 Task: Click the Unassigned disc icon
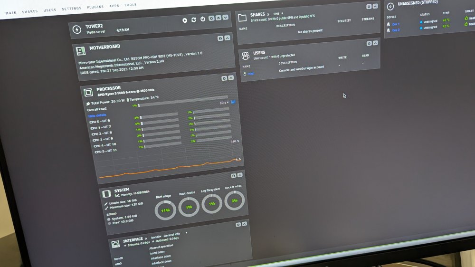[x=390, y=6]
